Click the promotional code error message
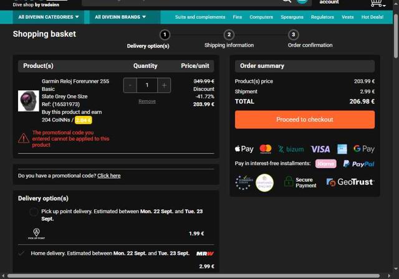399x279 pixels. [70, 139]
